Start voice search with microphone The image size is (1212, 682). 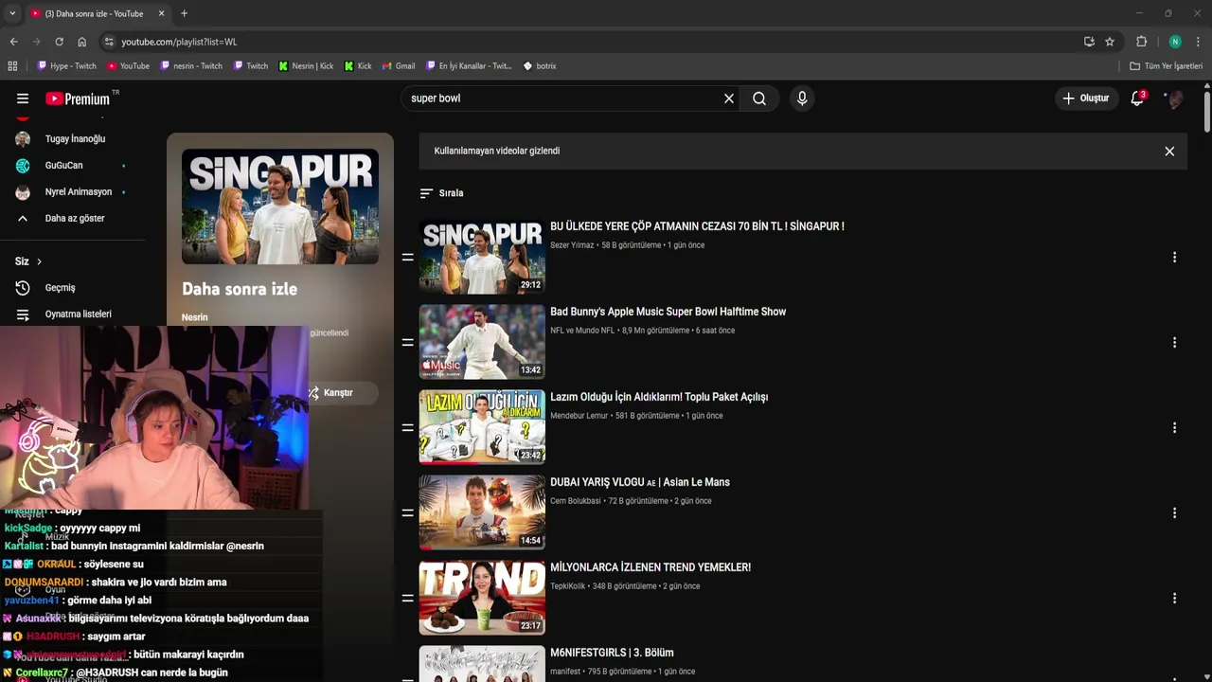(802, 99)
